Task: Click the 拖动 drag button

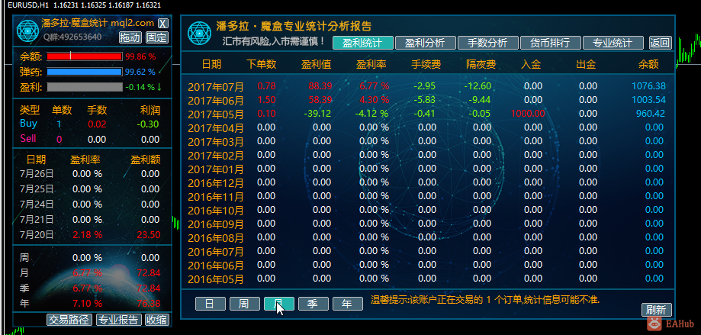Action: pyautogui.click(x=130, y=37)
